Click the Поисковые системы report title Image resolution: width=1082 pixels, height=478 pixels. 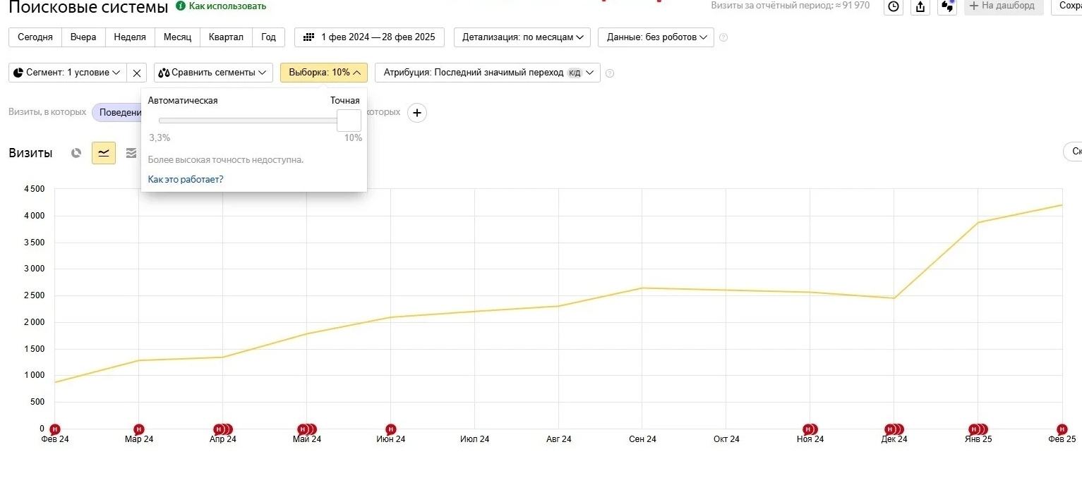click(x=88, y=8)
